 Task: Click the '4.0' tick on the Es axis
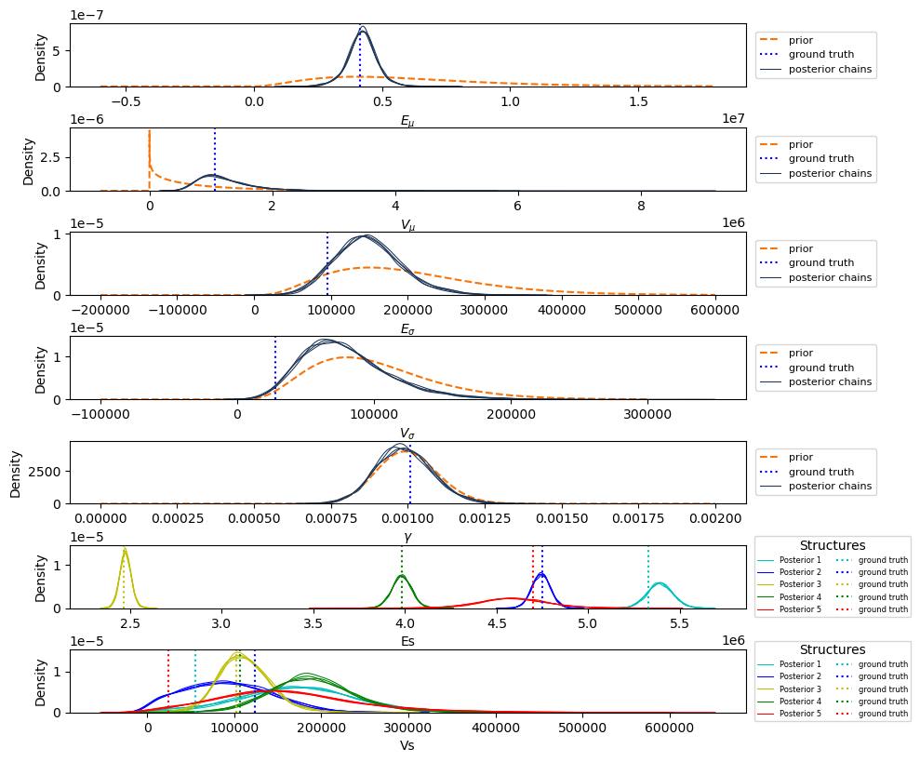tap(405, 622)
